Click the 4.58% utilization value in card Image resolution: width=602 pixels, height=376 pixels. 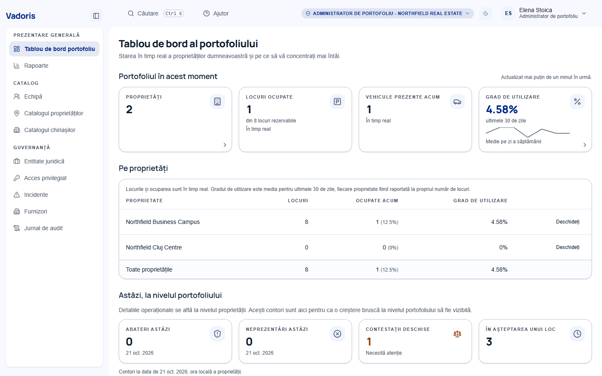pyautogui.click(x=502, y=109)
